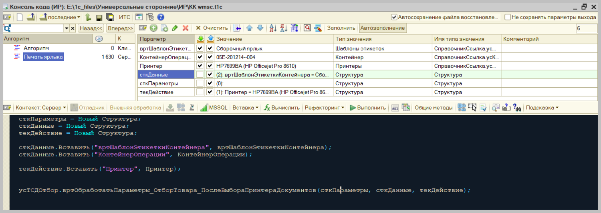Disable the Автосохранение файла checkbox
The height and width of the screenshot is (213, 601).
point(394,17)
